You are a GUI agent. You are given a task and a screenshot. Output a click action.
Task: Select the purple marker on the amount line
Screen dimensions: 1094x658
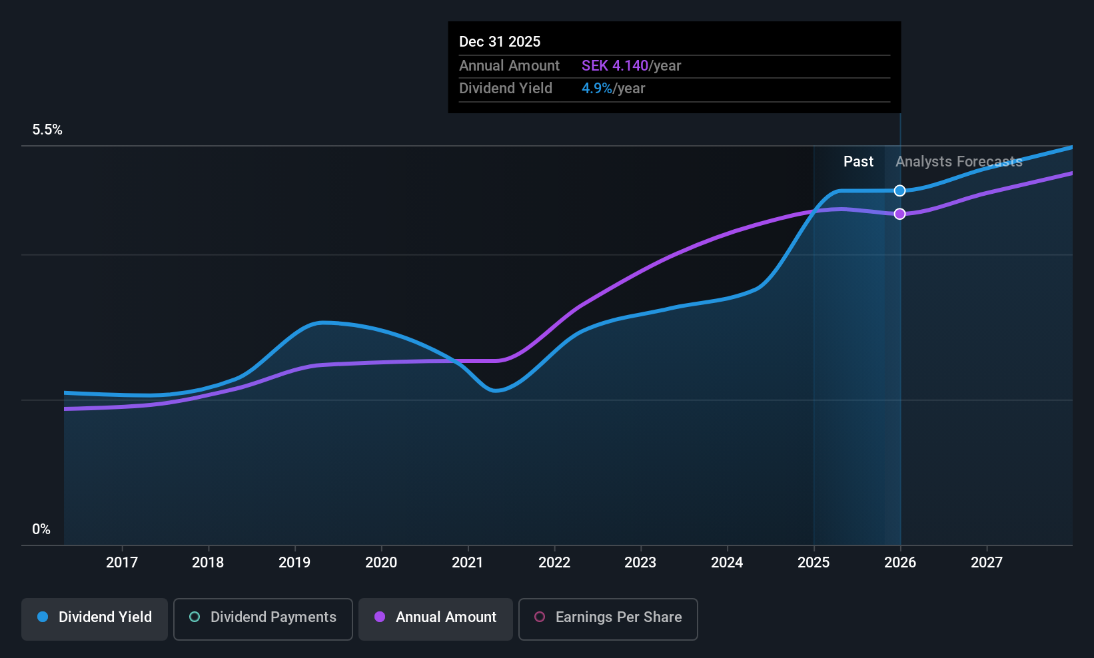(x=899, y=214)
